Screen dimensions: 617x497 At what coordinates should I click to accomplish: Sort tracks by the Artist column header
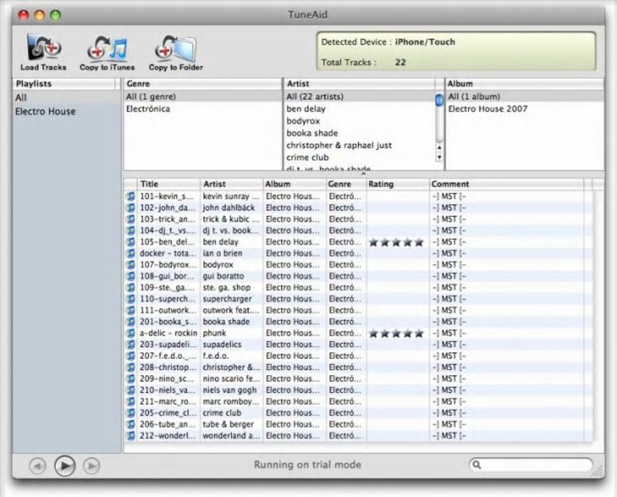point(231,184)
